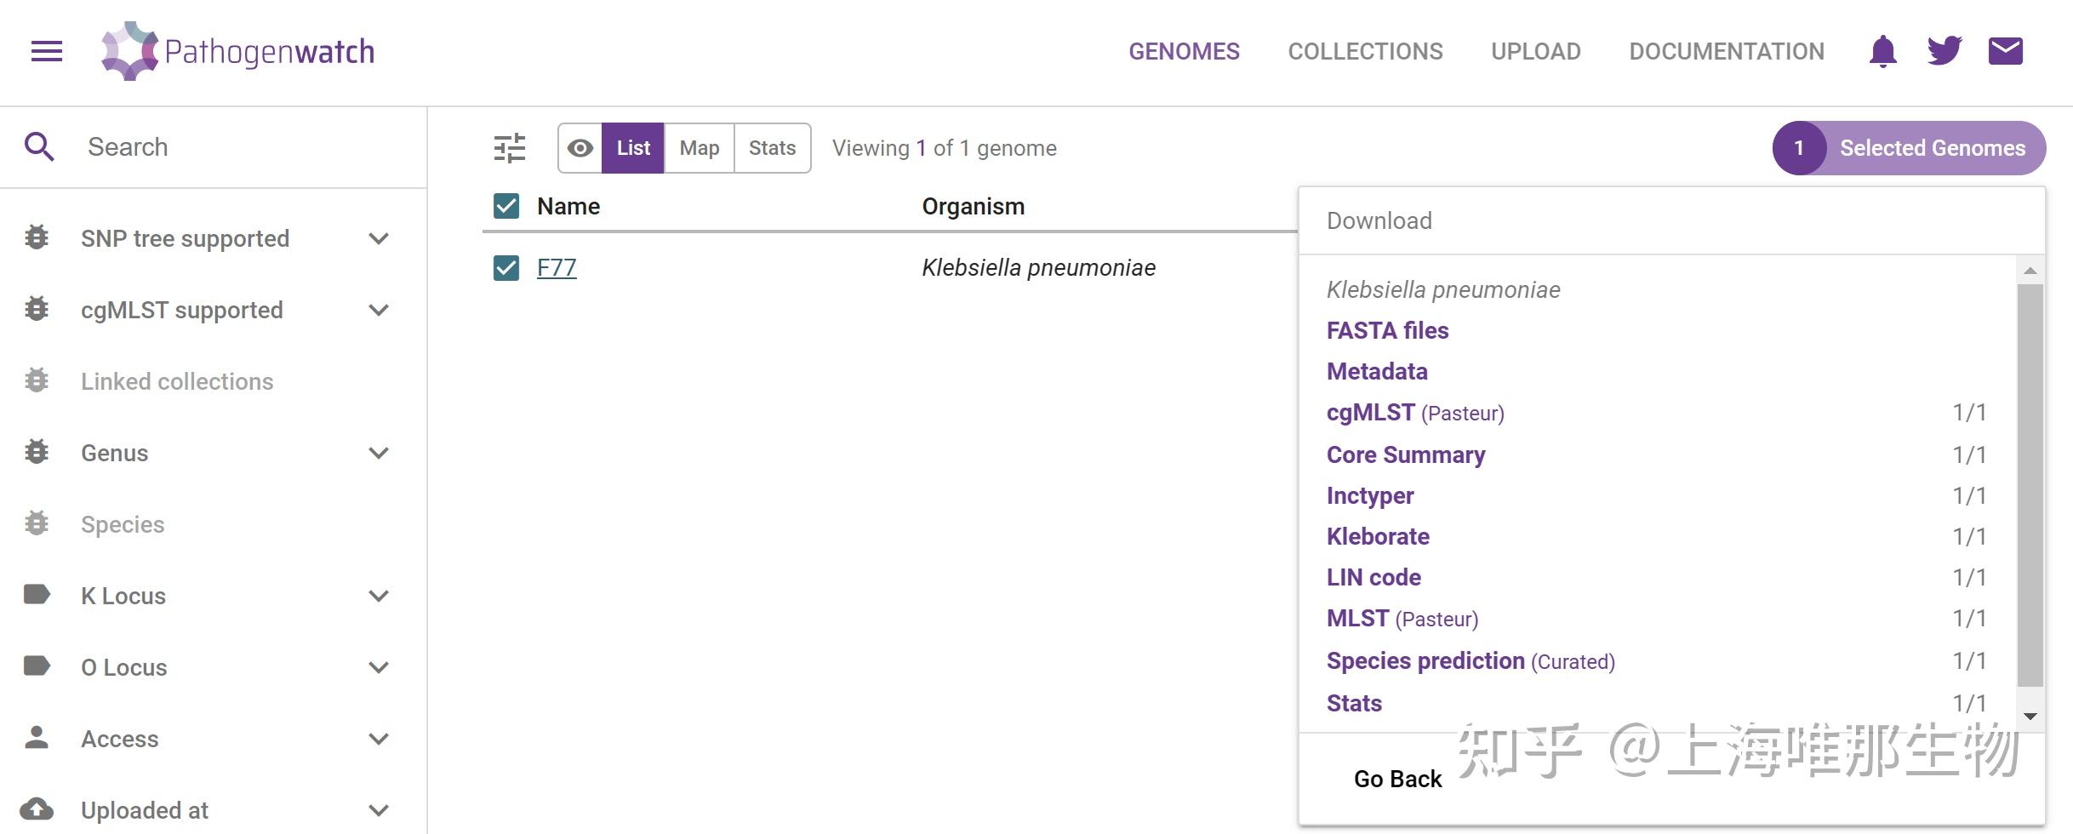Uncheck the F77 genome checkbox
The width and height of the screenshot is (2073, 834).
click(506, 268)
